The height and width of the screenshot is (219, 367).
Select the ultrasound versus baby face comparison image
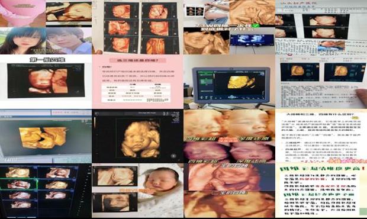point(230,136)
